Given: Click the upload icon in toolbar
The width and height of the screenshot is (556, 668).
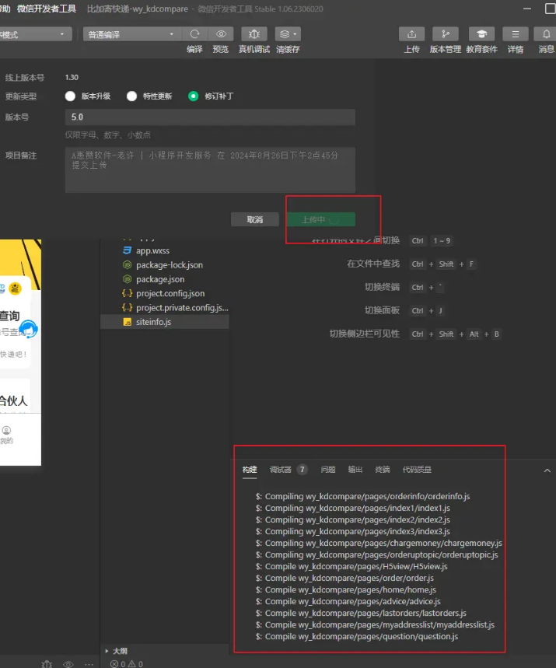Looking at the screenshot, I should coord(411,34).
